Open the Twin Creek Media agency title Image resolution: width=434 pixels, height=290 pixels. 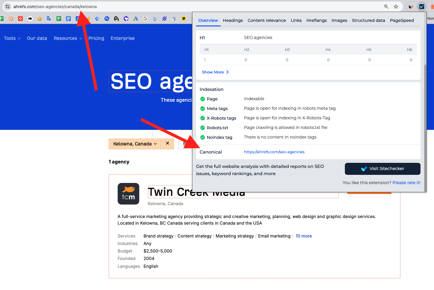197,192
